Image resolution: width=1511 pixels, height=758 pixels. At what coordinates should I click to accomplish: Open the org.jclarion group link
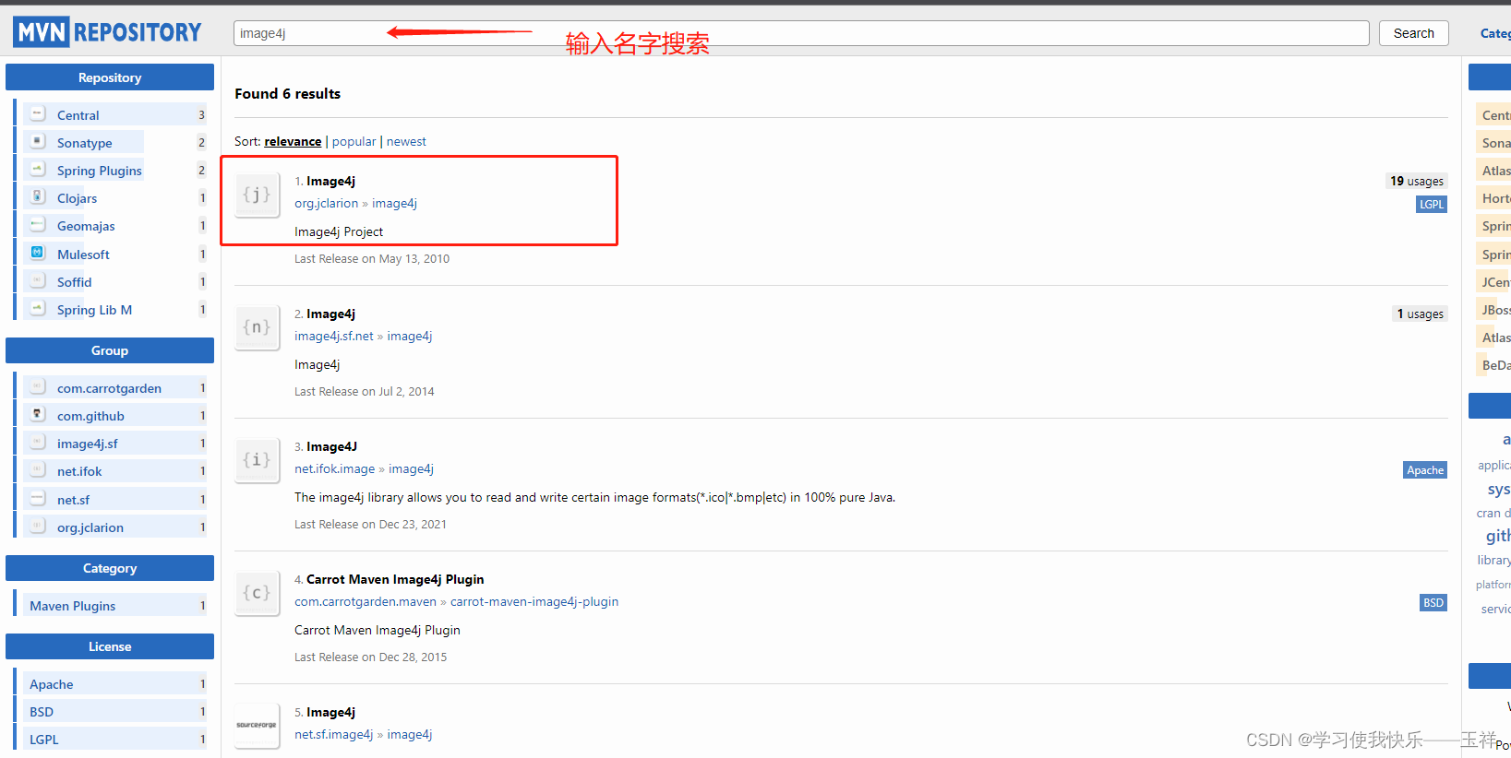tap(326, 203)
